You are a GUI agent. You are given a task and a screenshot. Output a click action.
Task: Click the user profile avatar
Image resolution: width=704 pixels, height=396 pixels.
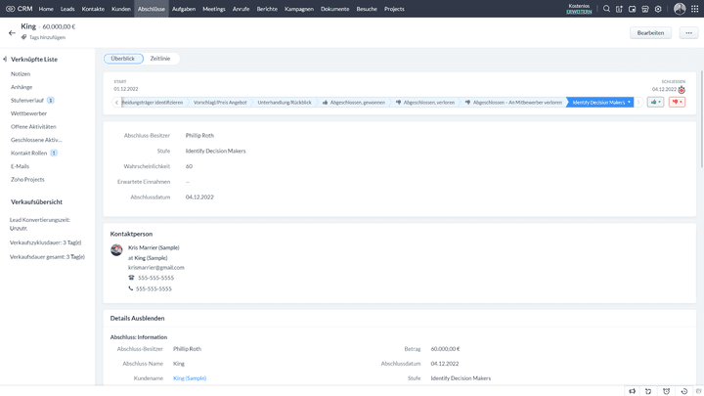click(680, 9)
